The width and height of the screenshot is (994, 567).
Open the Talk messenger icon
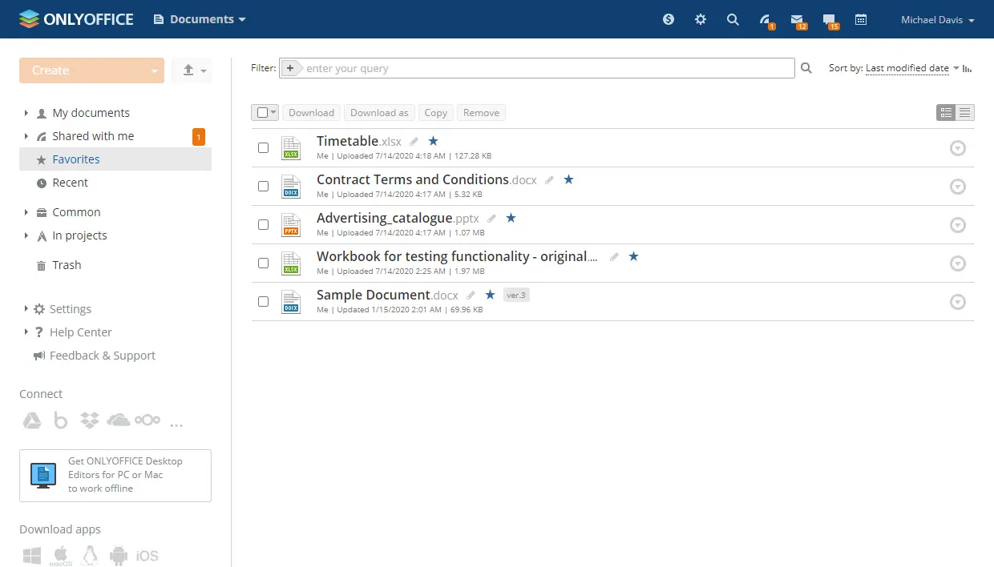[829, 19]
